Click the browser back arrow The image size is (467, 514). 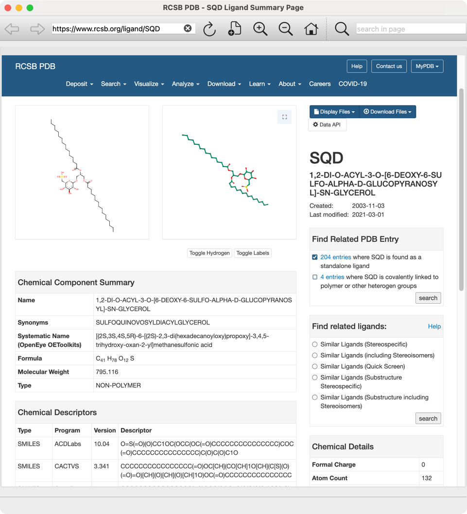[12, 29]
